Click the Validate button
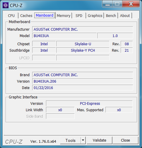Viewport: 142px width, 148px height. point(100,140)
